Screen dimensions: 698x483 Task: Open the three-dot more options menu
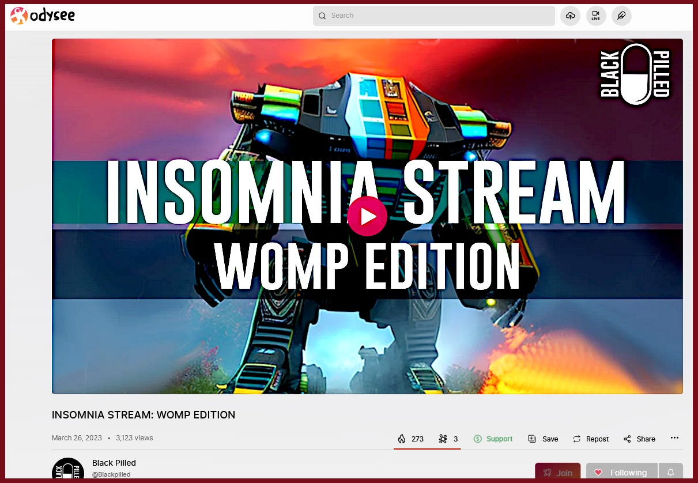point(674,438)
